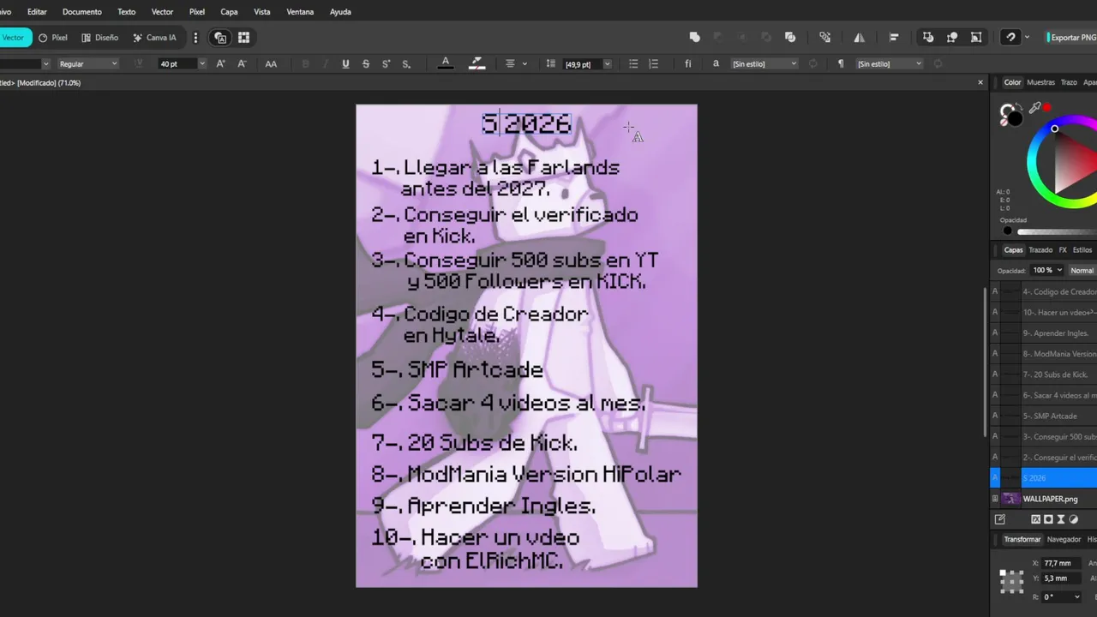Expand the text alignment dropdown arrow

point(525,63)
